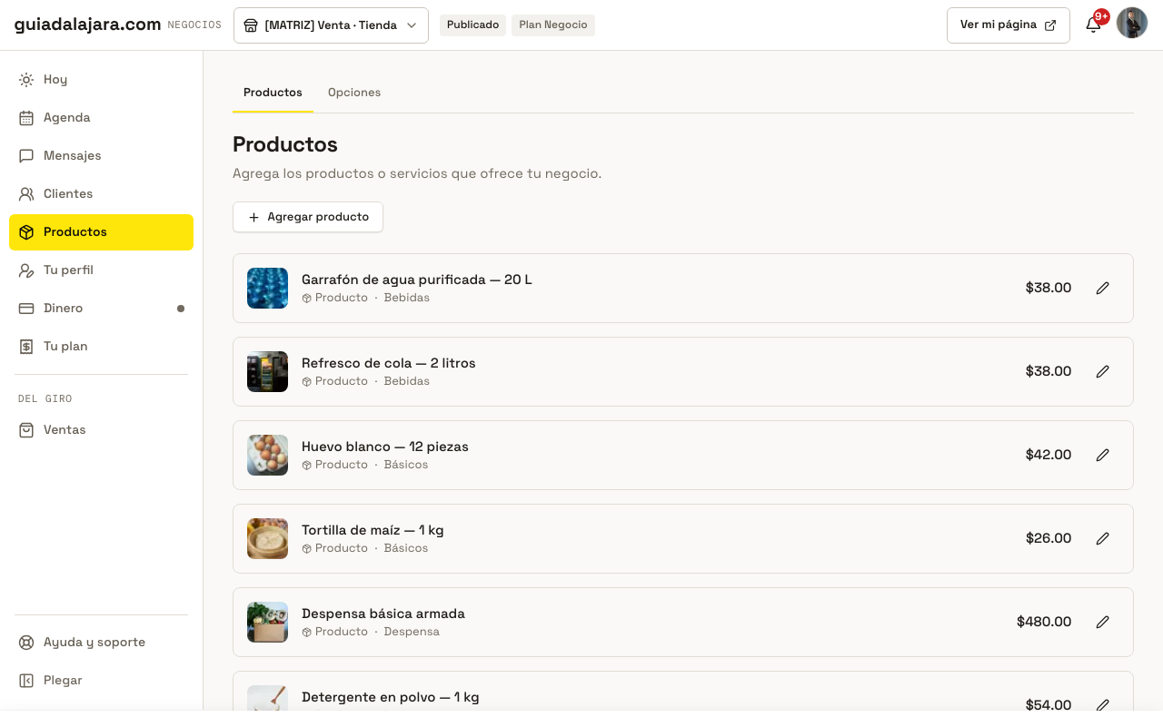The width and height of the screenshot is (1163, 717).
Task: Edit Despensa básica armada pencil icon
Action: [x=1103, y=622]
